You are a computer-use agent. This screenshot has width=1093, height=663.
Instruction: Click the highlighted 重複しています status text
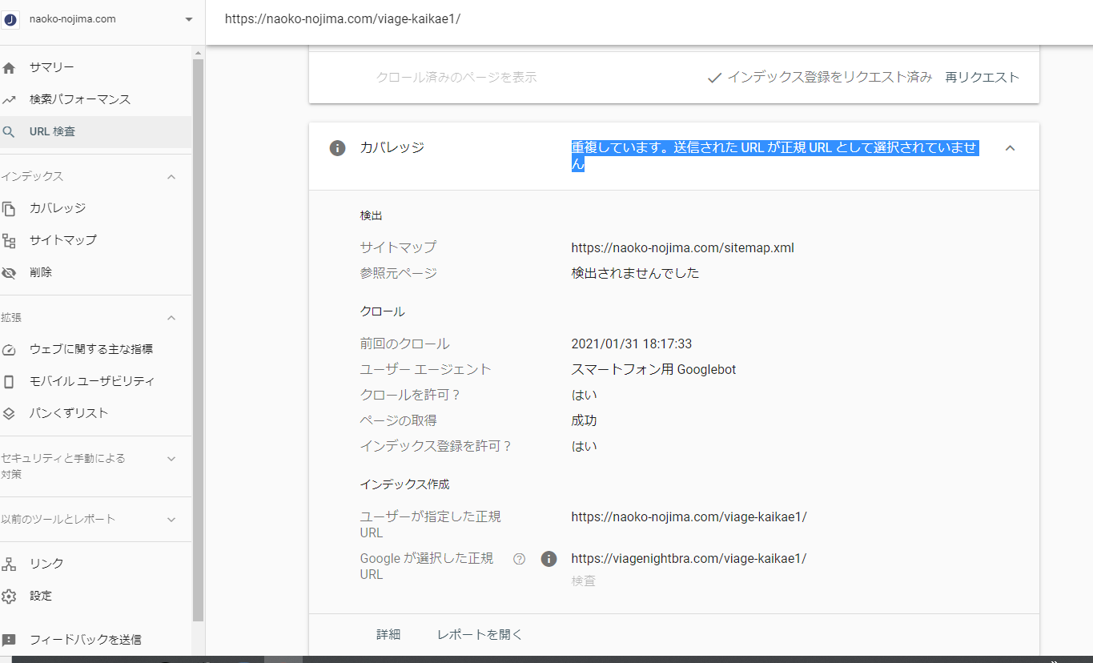tap(774, 156)
